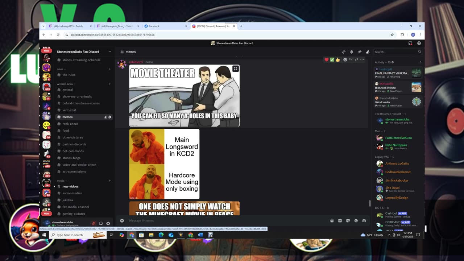Open the Chrome tab search dropdown
Image resolution: width=464 pixels, height=261 pixels.
(43, 26)
